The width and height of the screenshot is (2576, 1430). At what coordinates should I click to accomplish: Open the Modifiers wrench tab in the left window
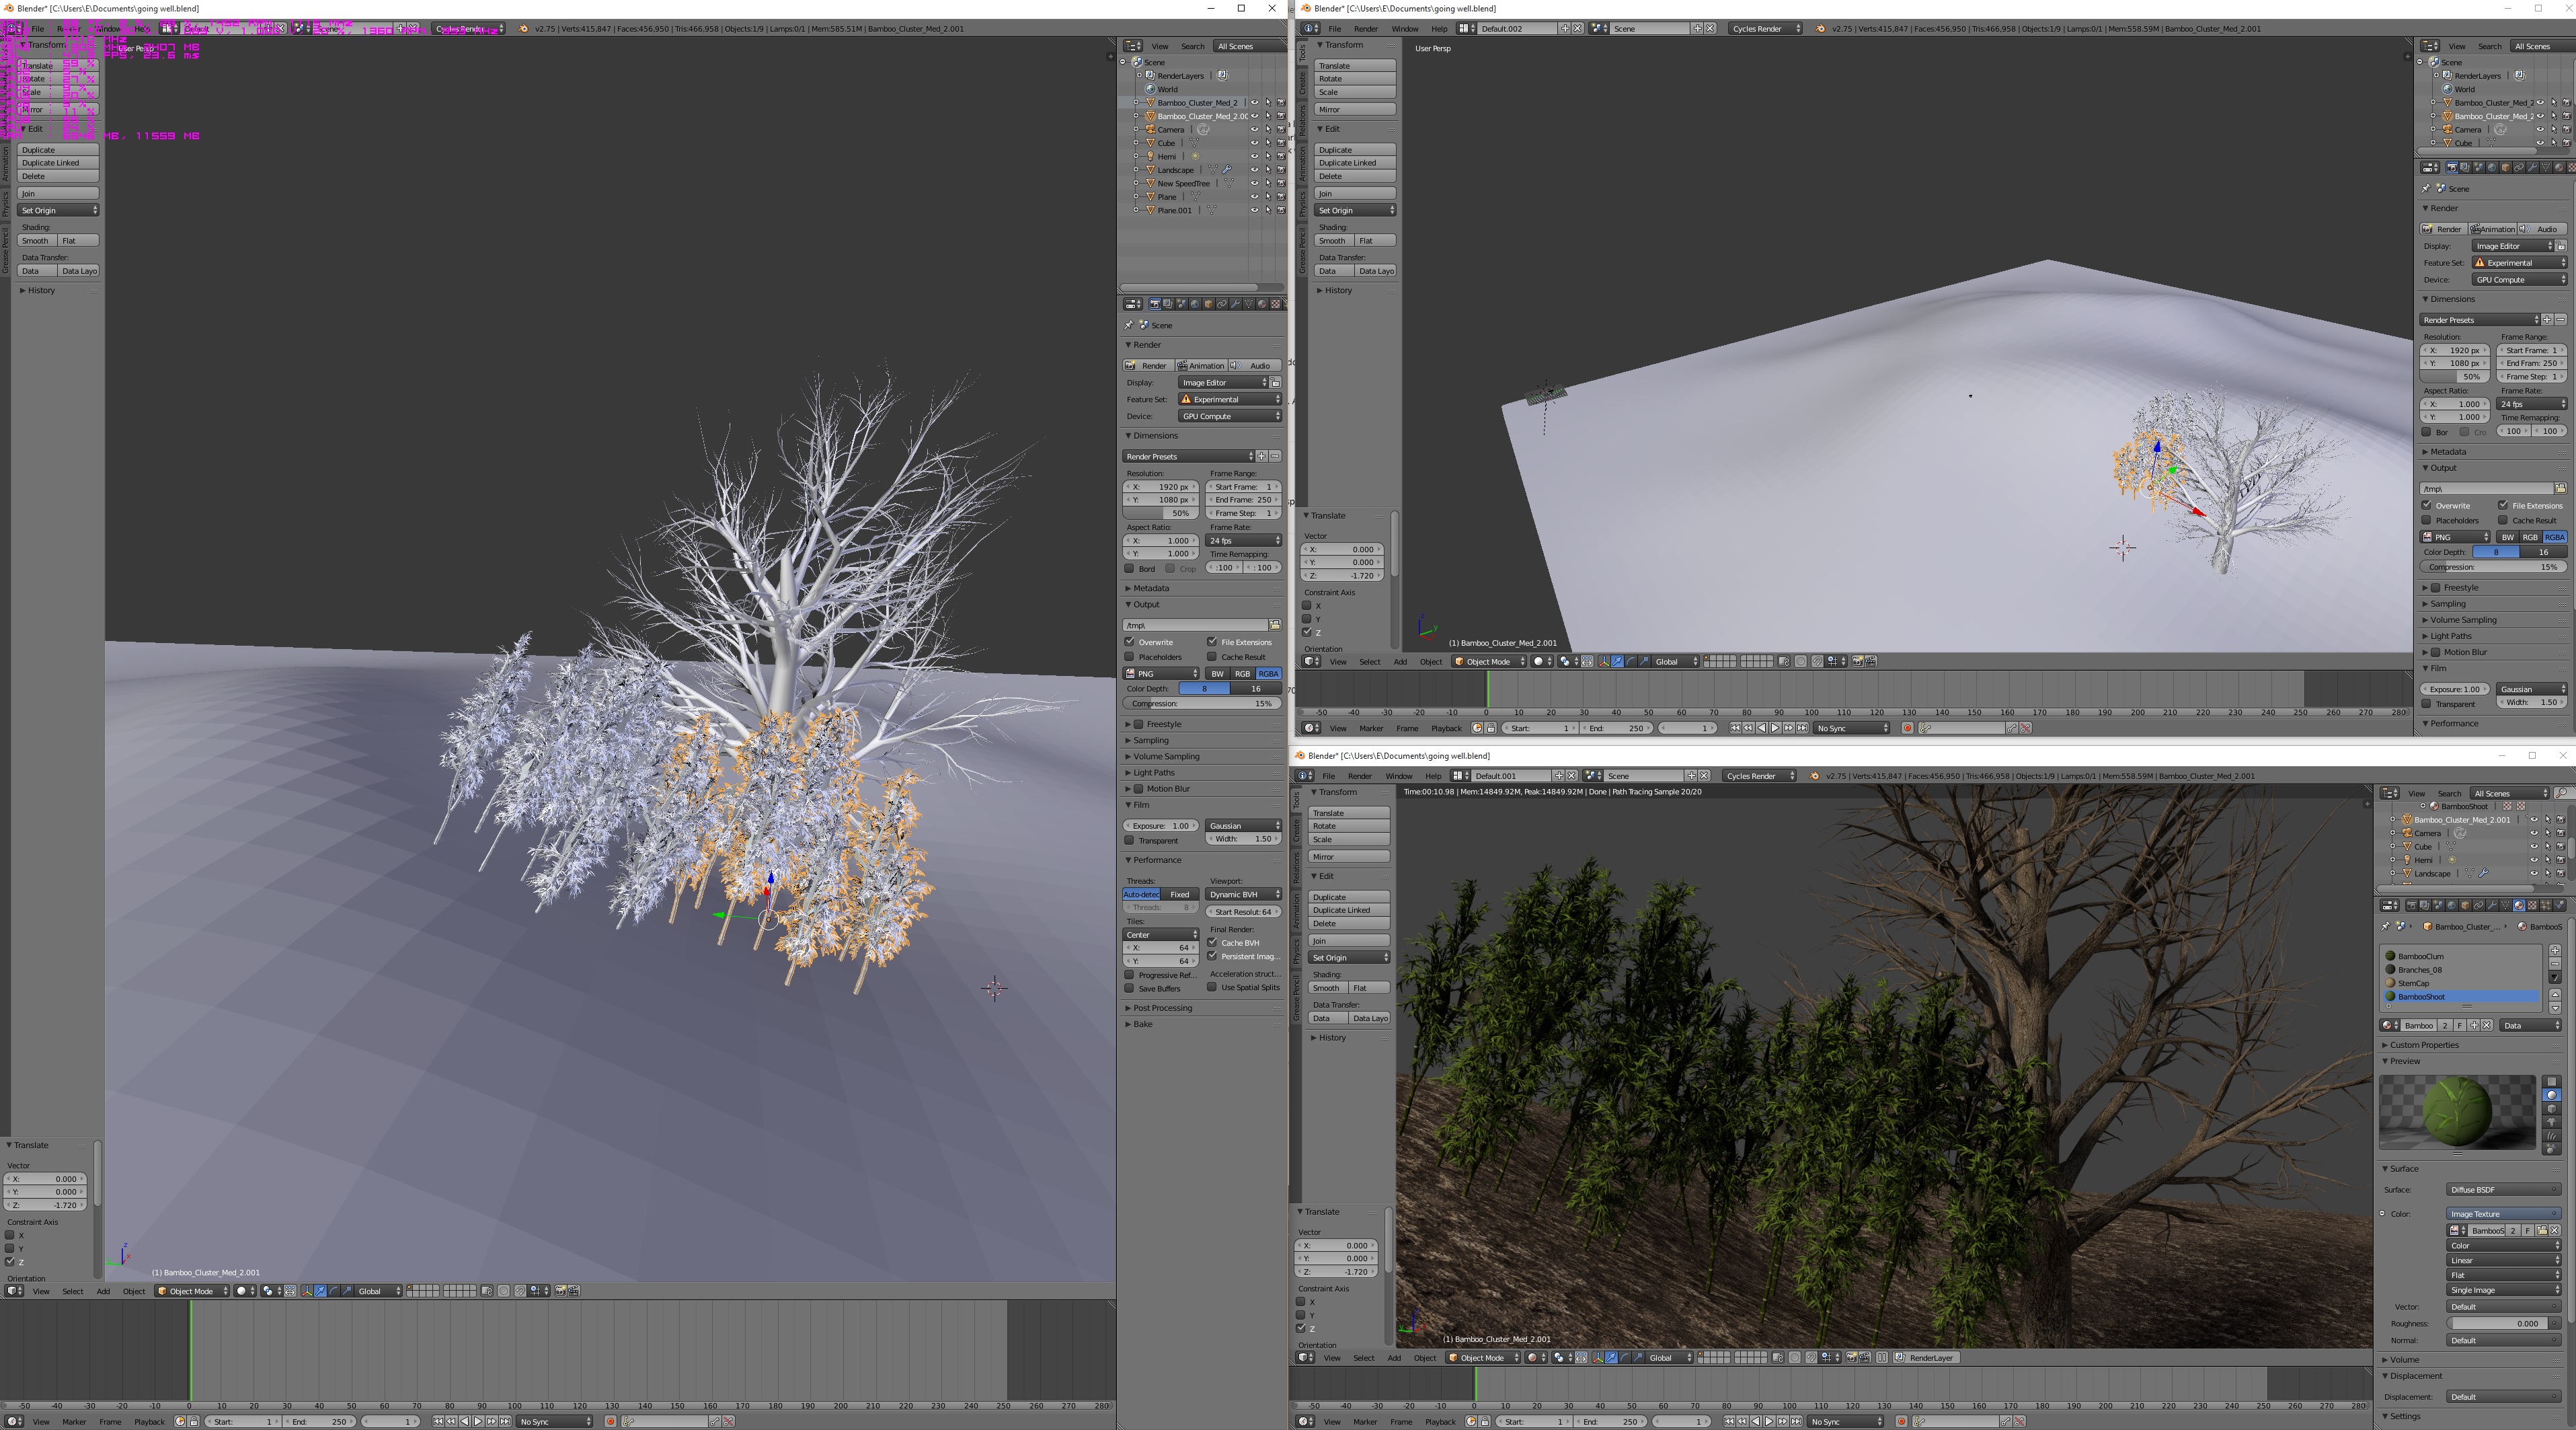point(1236,304)
